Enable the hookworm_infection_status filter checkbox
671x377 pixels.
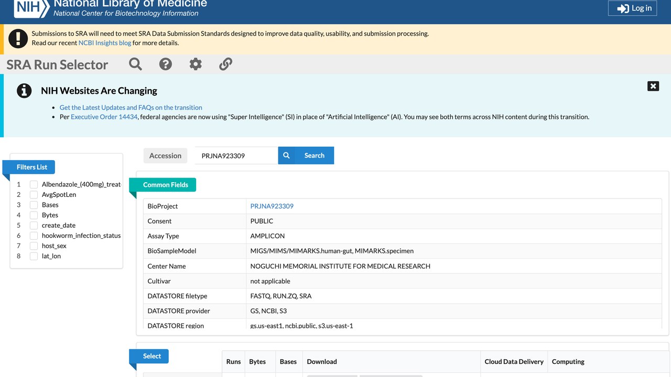(34, 236)
